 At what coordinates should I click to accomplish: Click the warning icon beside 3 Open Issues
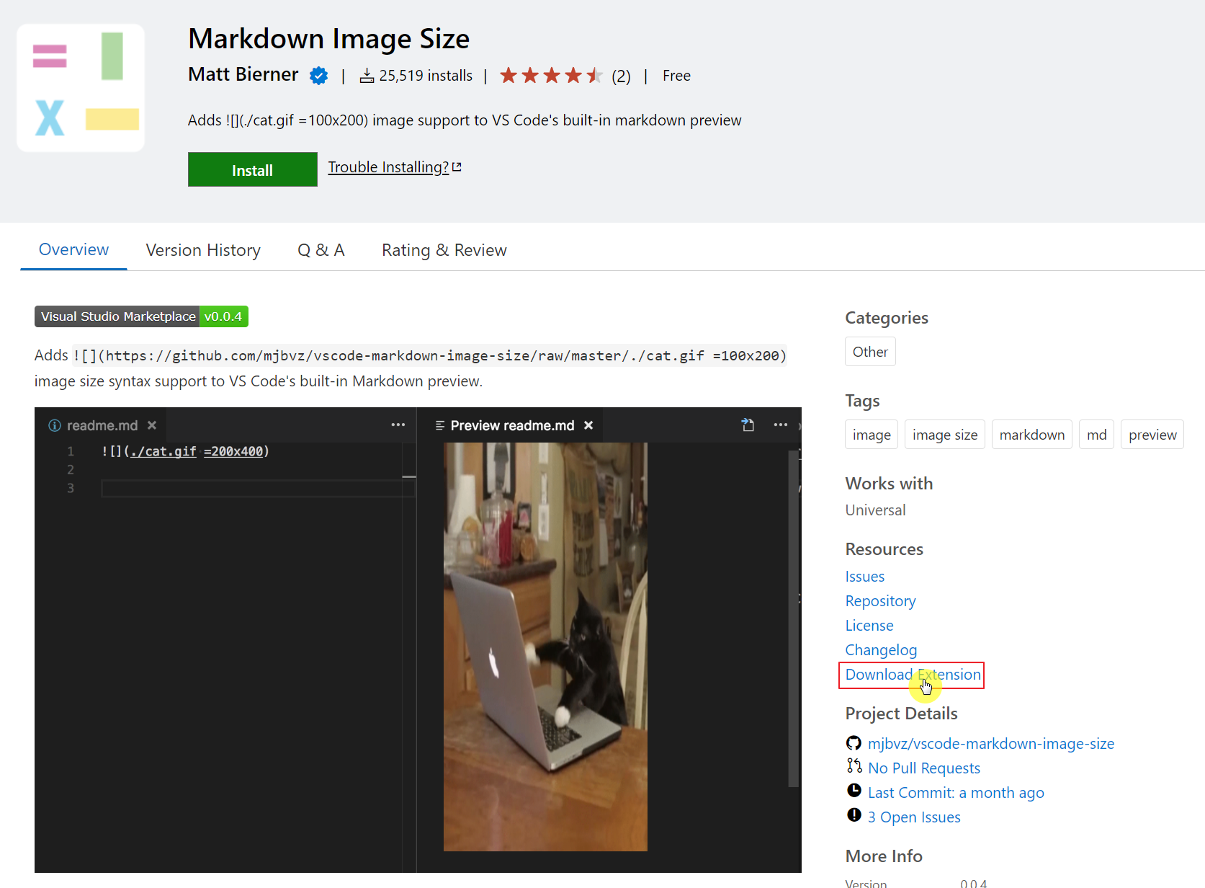tap(854, 815)
